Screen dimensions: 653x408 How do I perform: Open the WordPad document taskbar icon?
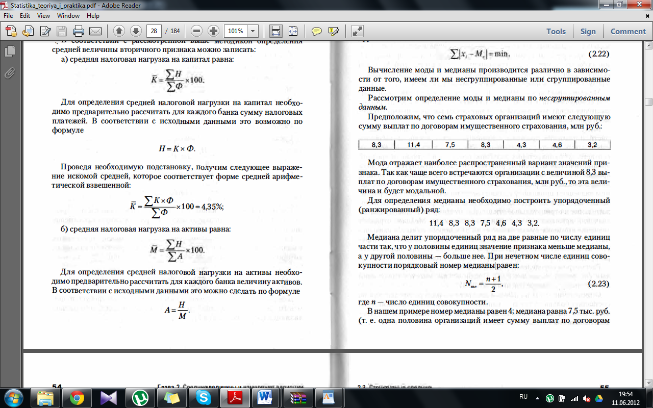coord(328,397)
